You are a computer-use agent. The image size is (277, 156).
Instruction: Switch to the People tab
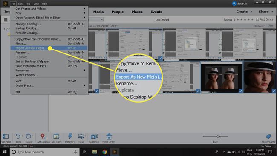[118, 12]
